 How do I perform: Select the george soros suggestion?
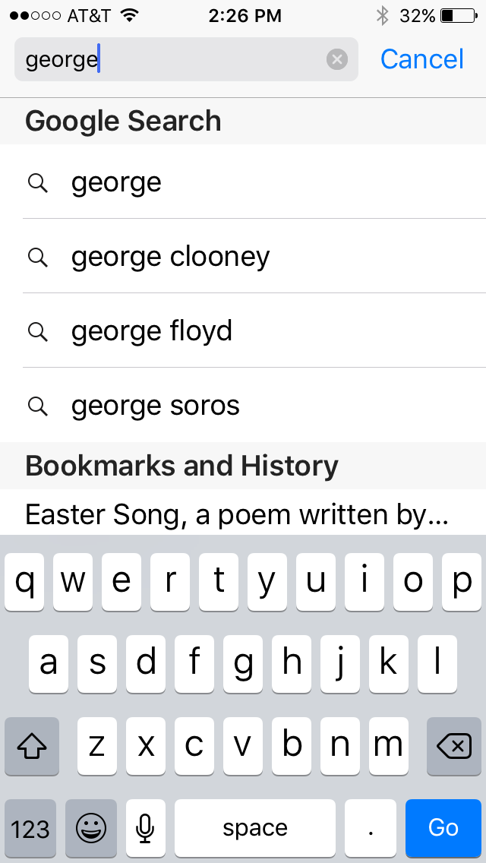coord(156,406)
